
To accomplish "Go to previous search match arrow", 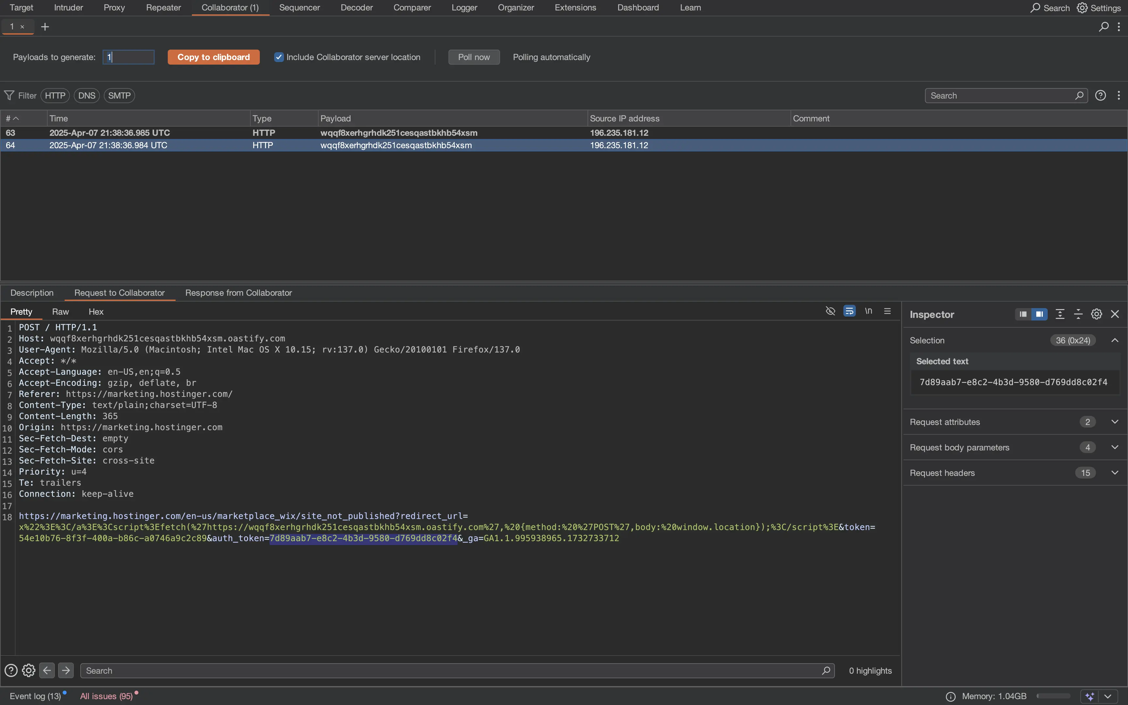I will pyautogui.click(x=47, y=670).
